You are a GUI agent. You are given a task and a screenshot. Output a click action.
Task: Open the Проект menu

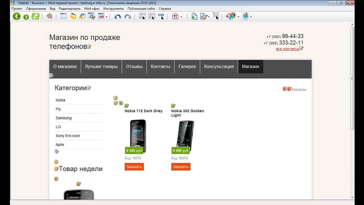17,9
